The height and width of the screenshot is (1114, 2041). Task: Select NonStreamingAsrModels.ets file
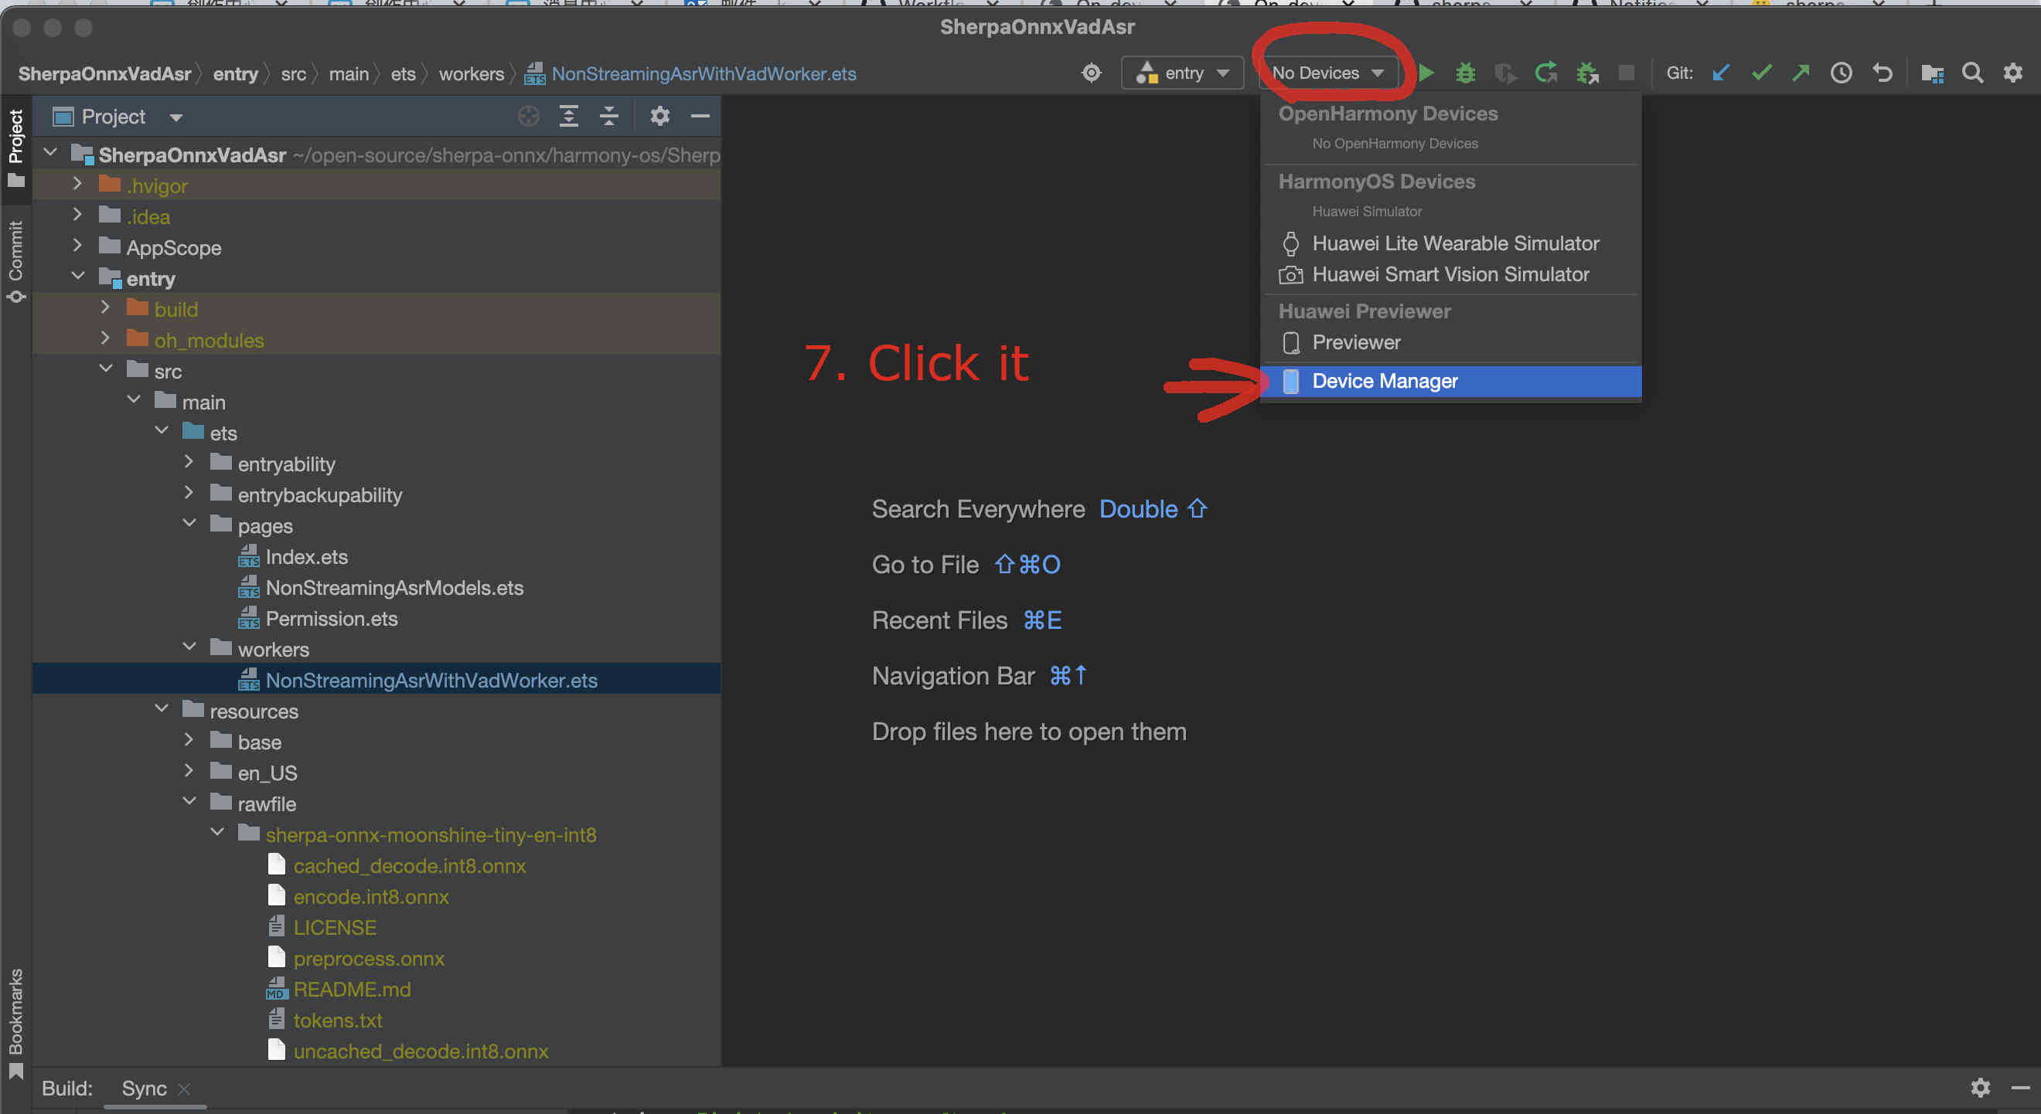click(x=394, y=587)
